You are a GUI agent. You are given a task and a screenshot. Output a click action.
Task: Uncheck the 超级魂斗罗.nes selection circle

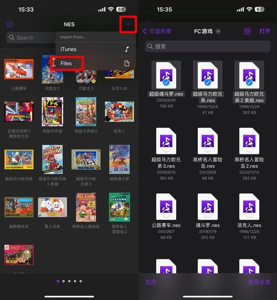point(166,82)
